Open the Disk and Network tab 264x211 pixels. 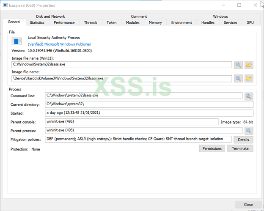coord(50,16)
